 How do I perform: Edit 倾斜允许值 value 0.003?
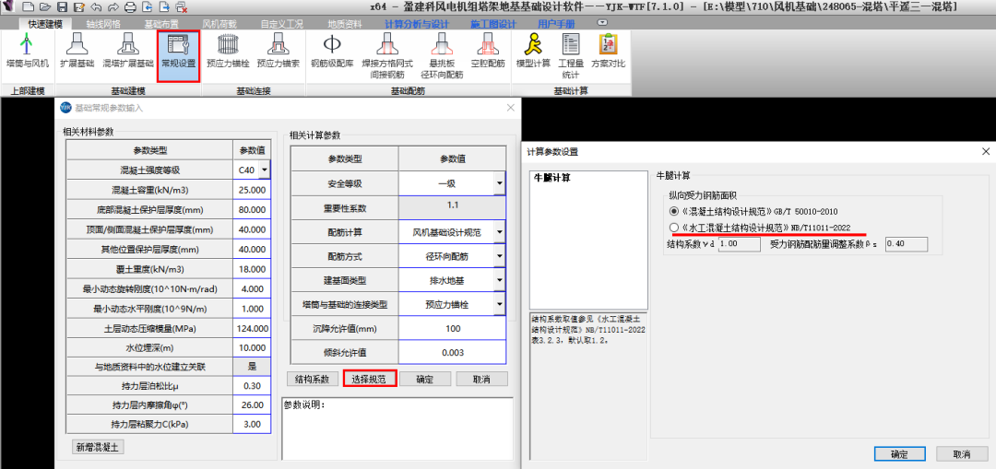(x=452, y=352)
